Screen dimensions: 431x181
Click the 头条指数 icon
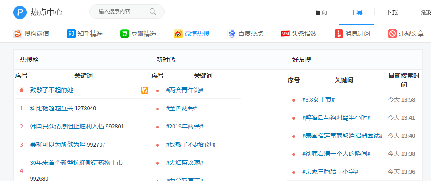tap(285, 34)
